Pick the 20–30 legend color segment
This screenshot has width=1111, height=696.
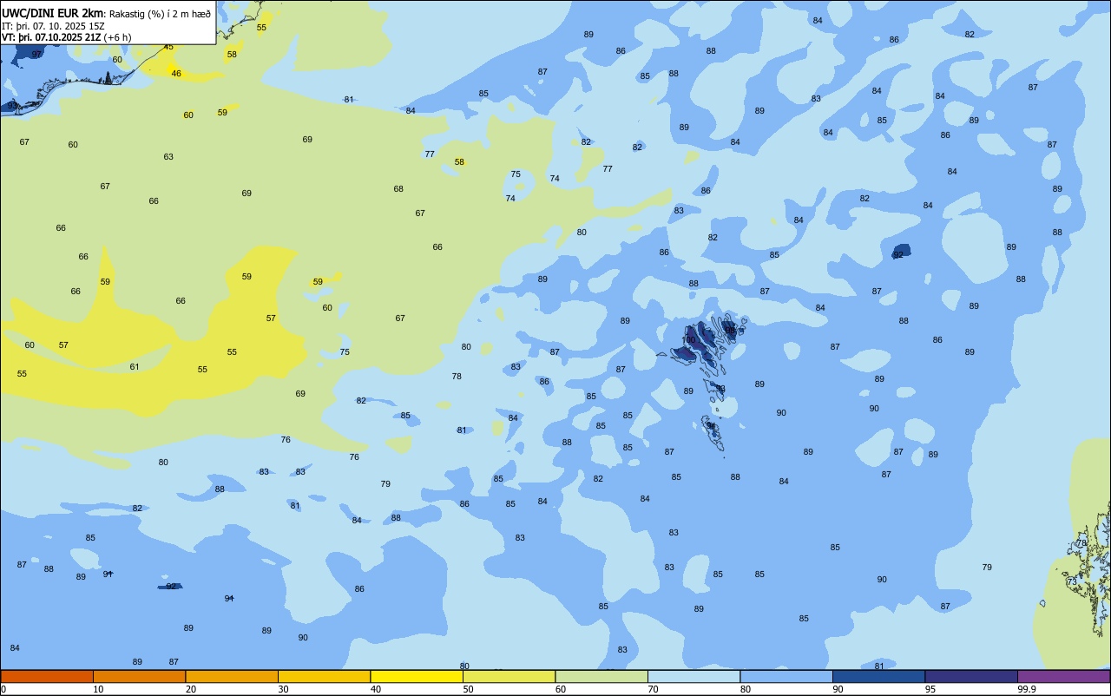[232, 676]
